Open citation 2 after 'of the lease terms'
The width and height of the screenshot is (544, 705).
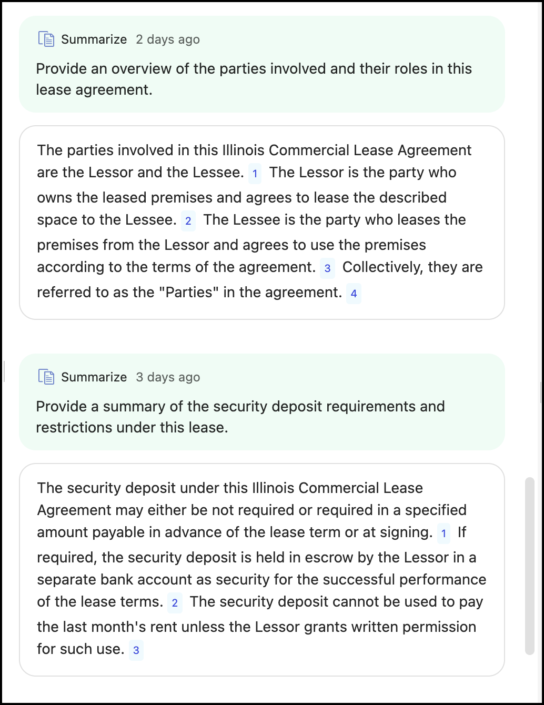coord(175,603)
